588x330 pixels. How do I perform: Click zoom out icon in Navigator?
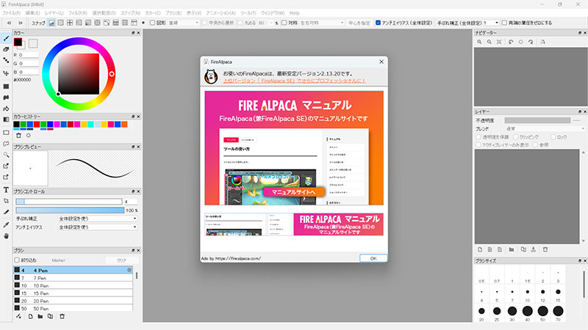tap(489, 42)
